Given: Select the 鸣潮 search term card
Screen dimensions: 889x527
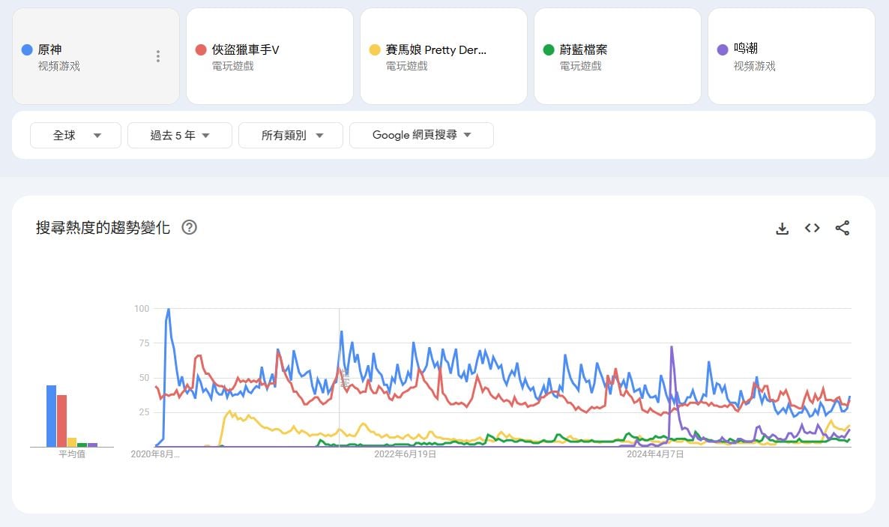Looking at the screenshot, I should pos(792,56).
